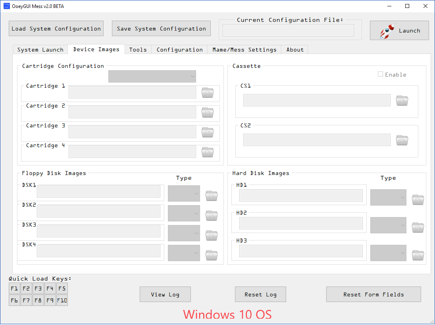Click the browse folder icon for Cartridge 1
This screenshot has height=325, width=435.
tap(208, 92)
